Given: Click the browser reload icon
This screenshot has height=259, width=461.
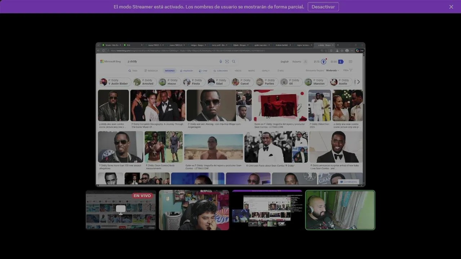Looking at the screenshot, I should point(103,51).
